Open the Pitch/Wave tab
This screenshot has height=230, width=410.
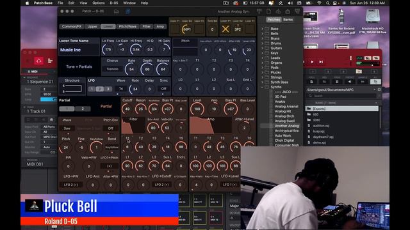point(127,27)
